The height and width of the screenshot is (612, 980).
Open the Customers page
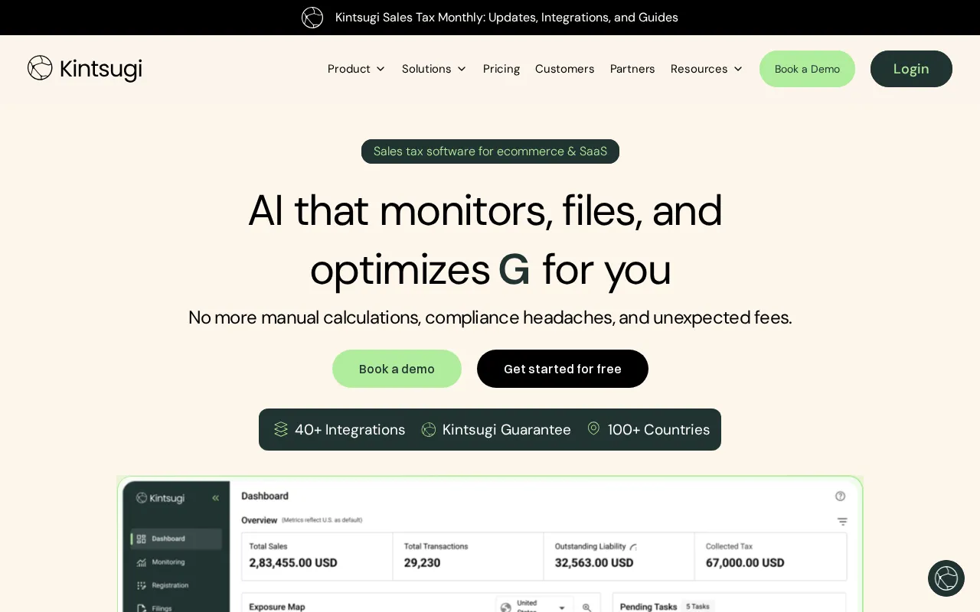(x=564, y=69)
